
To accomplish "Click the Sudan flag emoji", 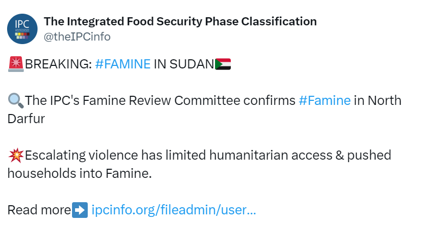I will point(223,64).
